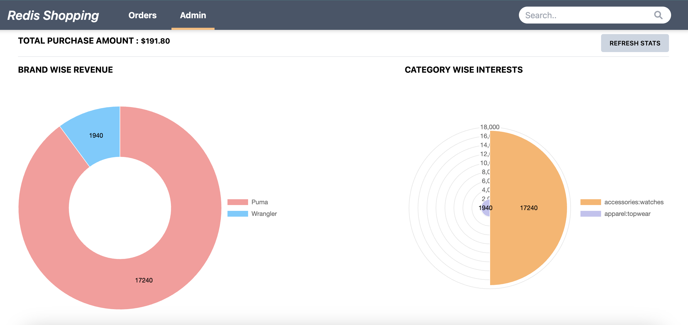Toggle Puma in the revenue legend
Screen dimensions: 688x325
[259, 202]
